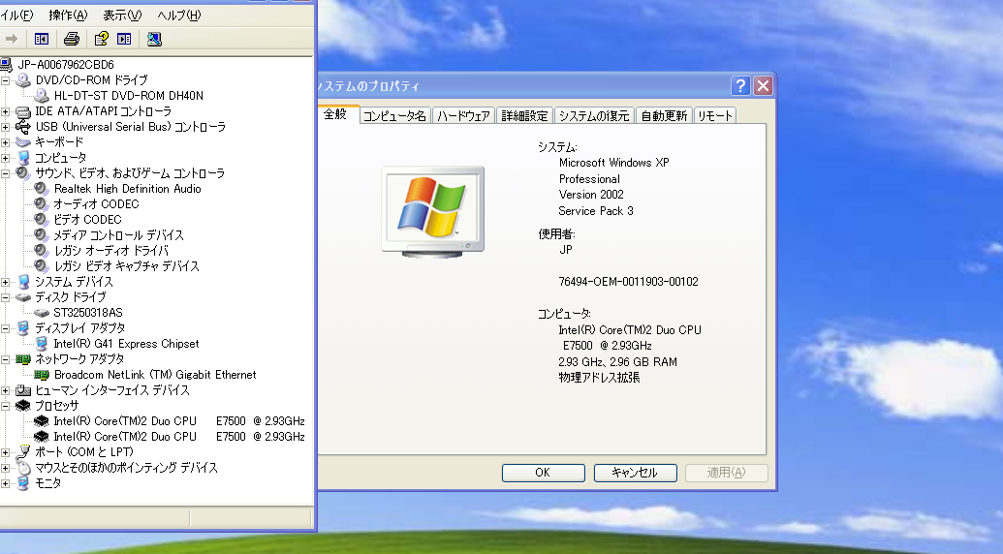Screen dimensions: 1003x554
Task: Click the コンピュータ category icon
Action: point(23,157)
